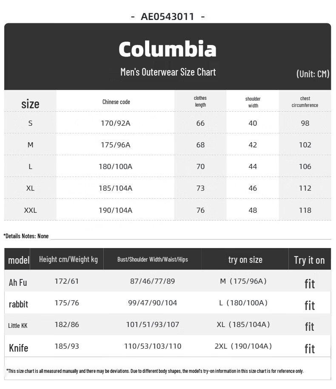Click the product code AE0543011
Viewport: 336px width, 389px height.
coord(168,17)
